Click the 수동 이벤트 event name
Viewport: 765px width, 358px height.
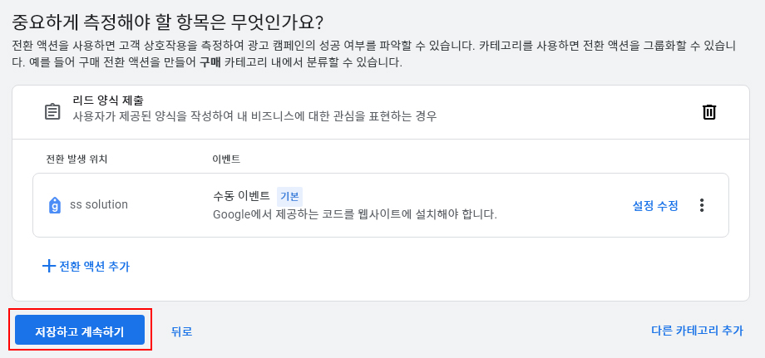point(241,196)
